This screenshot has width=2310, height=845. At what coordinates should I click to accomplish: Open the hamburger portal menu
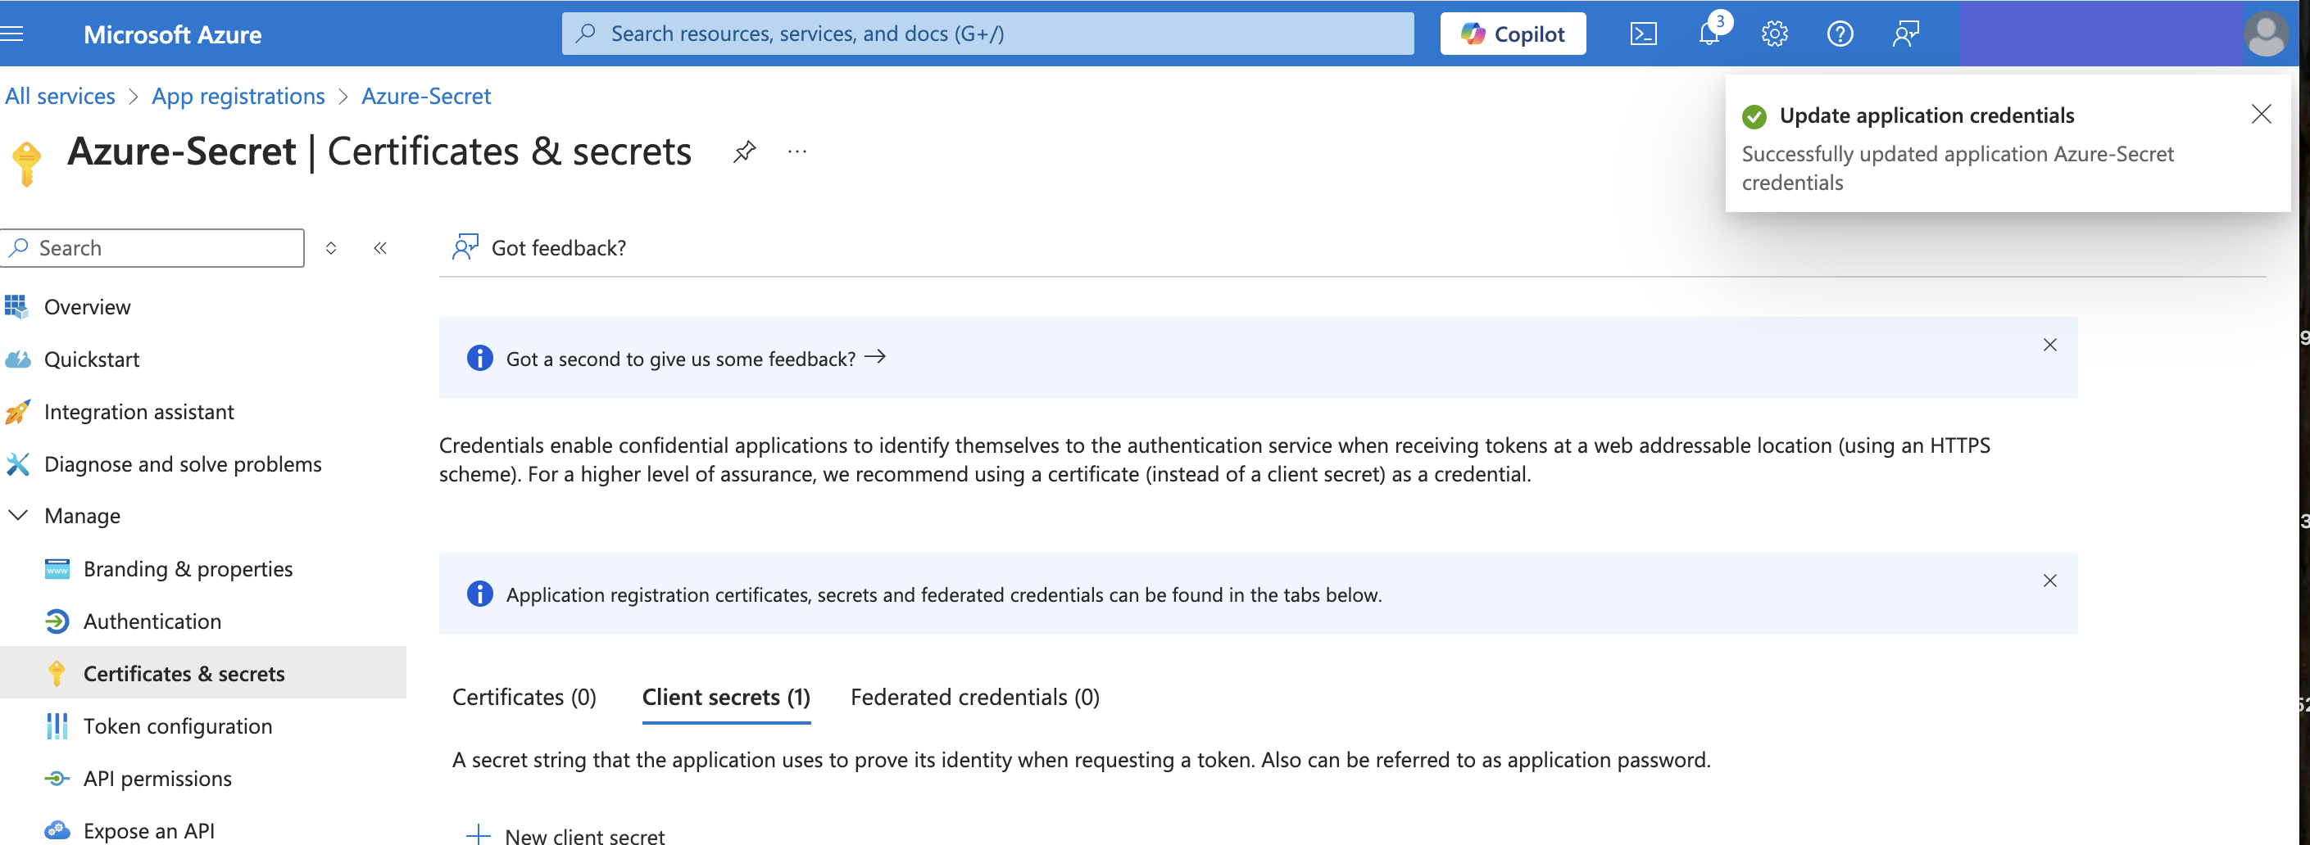(12, 34)
